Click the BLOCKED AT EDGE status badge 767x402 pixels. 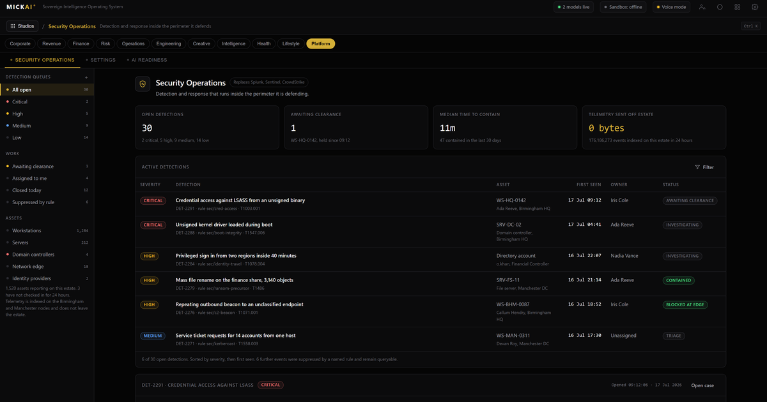(x=685, y=304)
